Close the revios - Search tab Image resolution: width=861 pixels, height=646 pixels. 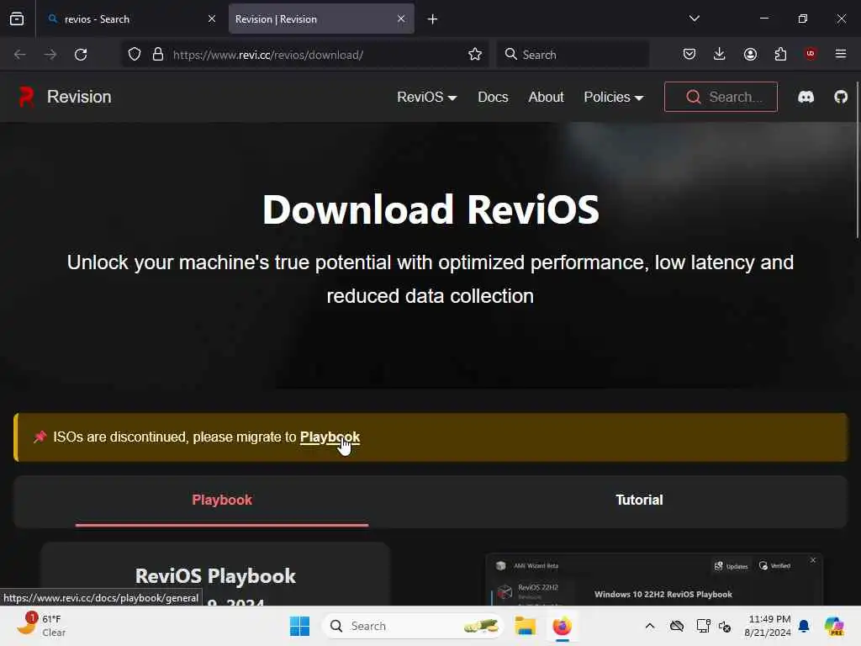[212, 19]
